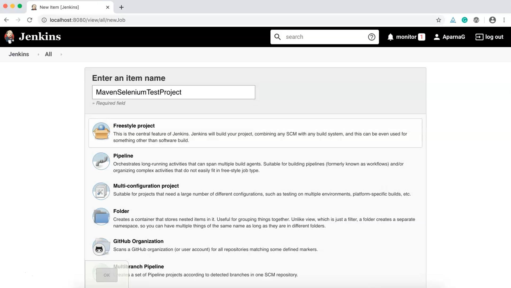511x288 pixels.
Task: Open new browser tab with plus button
Action: pyautogui.click(x=121, y=7)
